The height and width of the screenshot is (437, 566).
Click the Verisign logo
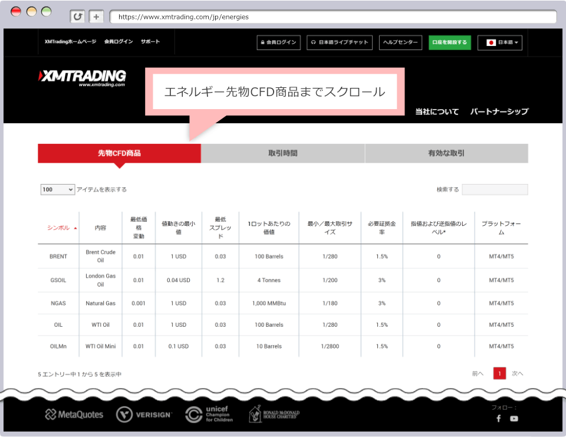click(x=144, y=415)
